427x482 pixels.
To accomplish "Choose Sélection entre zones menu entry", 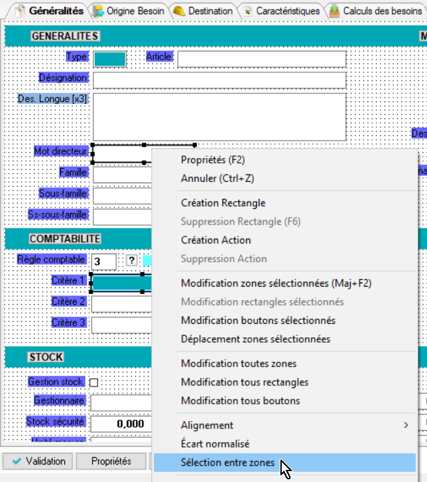I will tap(228, 463).
